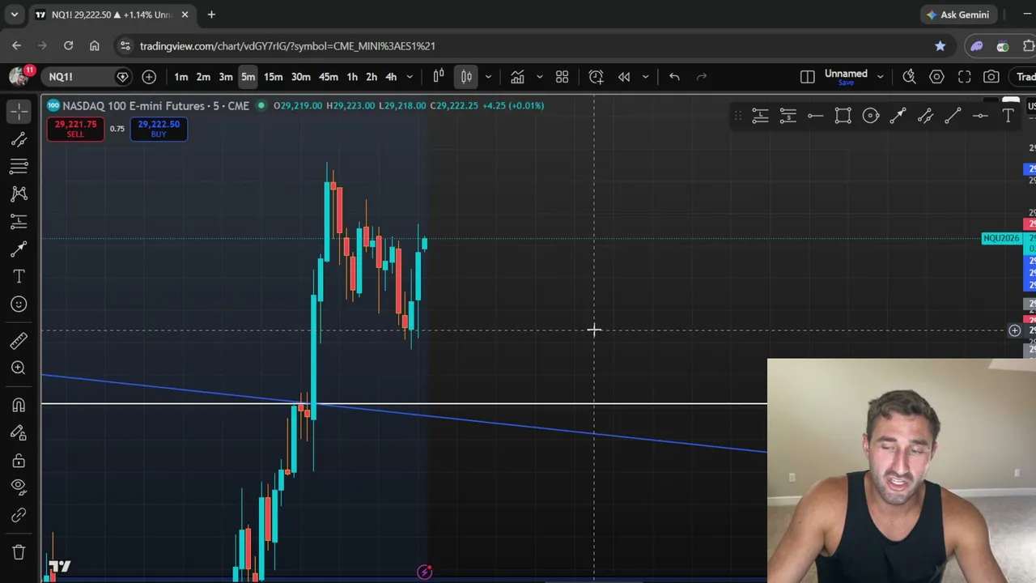Click the short position tool in favorites bar
The image size is (1036, 583).
tap(788, 116)
